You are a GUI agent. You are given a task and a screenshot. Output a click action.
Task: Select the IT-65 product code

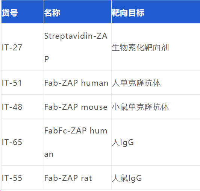pos(12,142)
